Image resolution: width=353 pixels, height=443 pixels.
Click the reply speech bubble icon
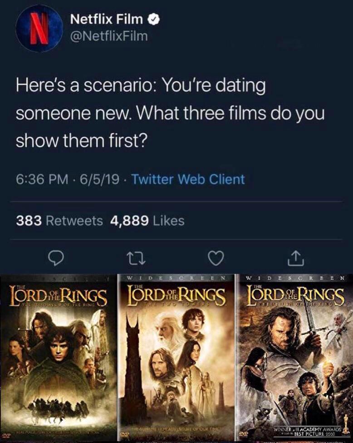tap(55, 257)
